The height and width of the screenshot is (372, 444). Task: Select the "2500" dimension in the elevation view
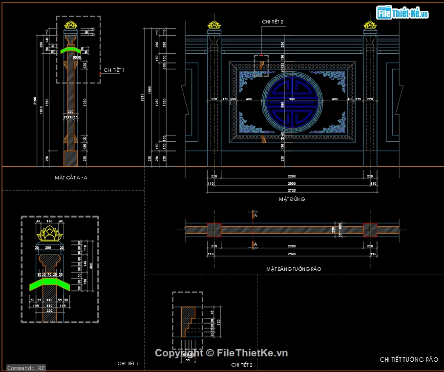[292, 184]
